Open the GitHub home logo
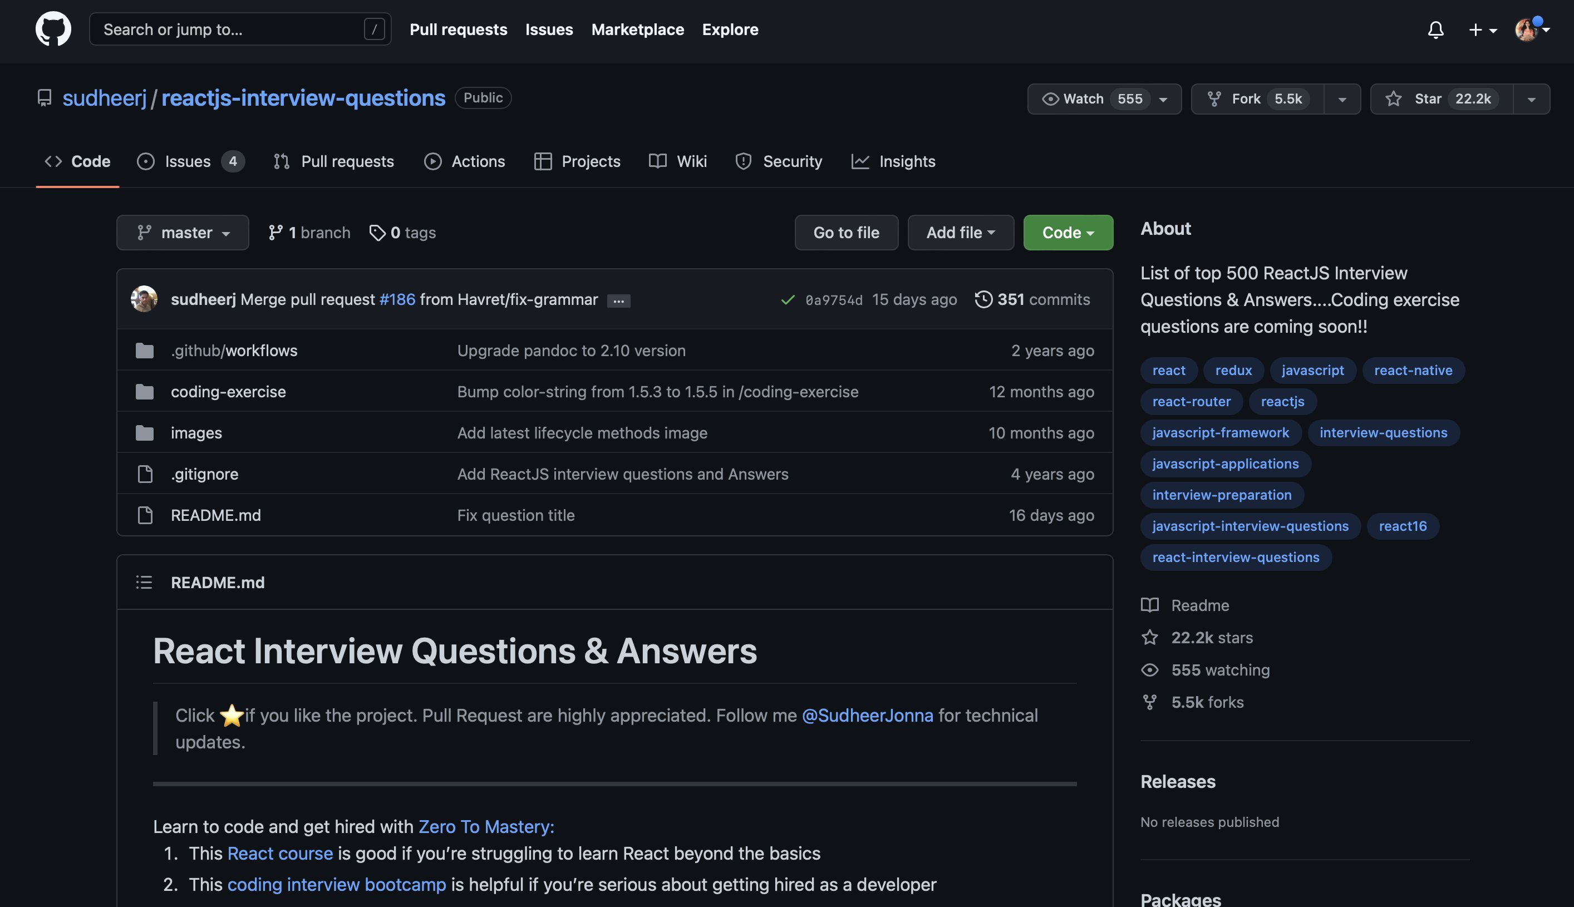 coord(53,29)
